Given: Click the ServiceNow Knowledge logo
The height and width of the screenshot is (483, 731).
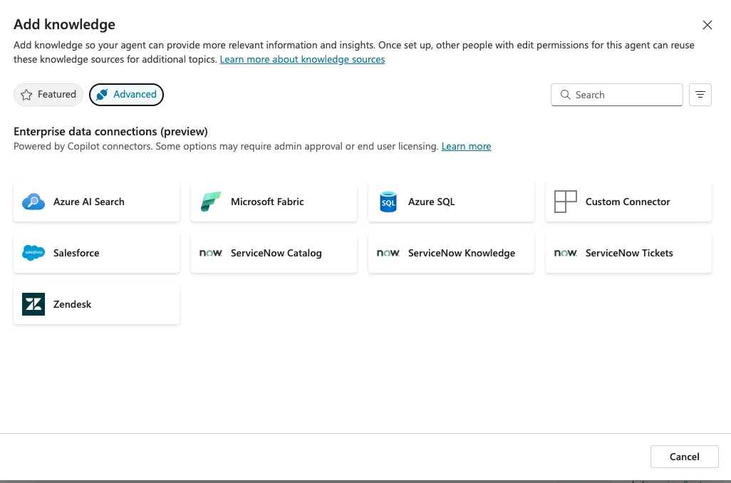Looking at the screenshot, I should pos(388,253).
